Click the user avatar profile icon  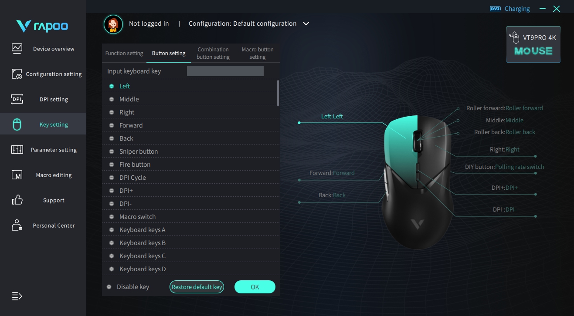pyautogui.click(x=113, y=24)
